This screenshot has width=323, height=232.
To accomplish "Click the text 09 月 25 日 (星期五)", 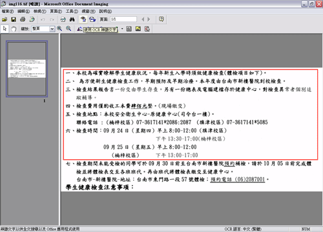I will [x=129, y=147].
